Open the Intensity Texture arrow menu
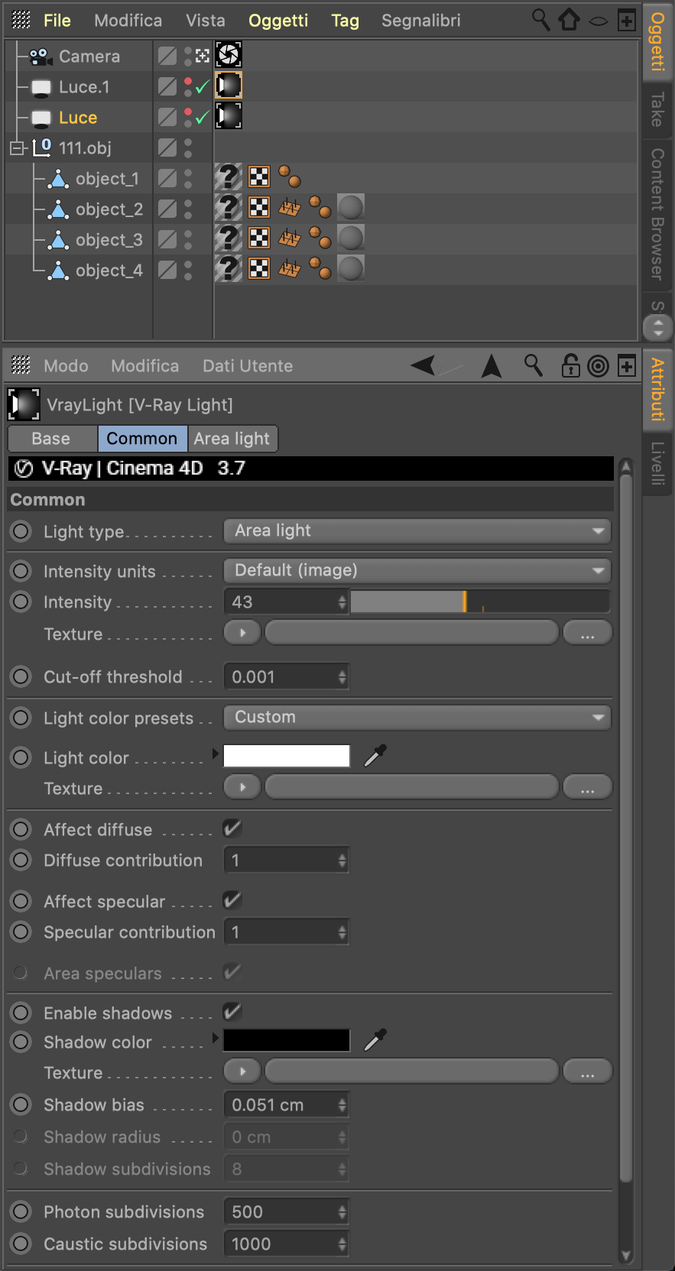 [242, 633]
